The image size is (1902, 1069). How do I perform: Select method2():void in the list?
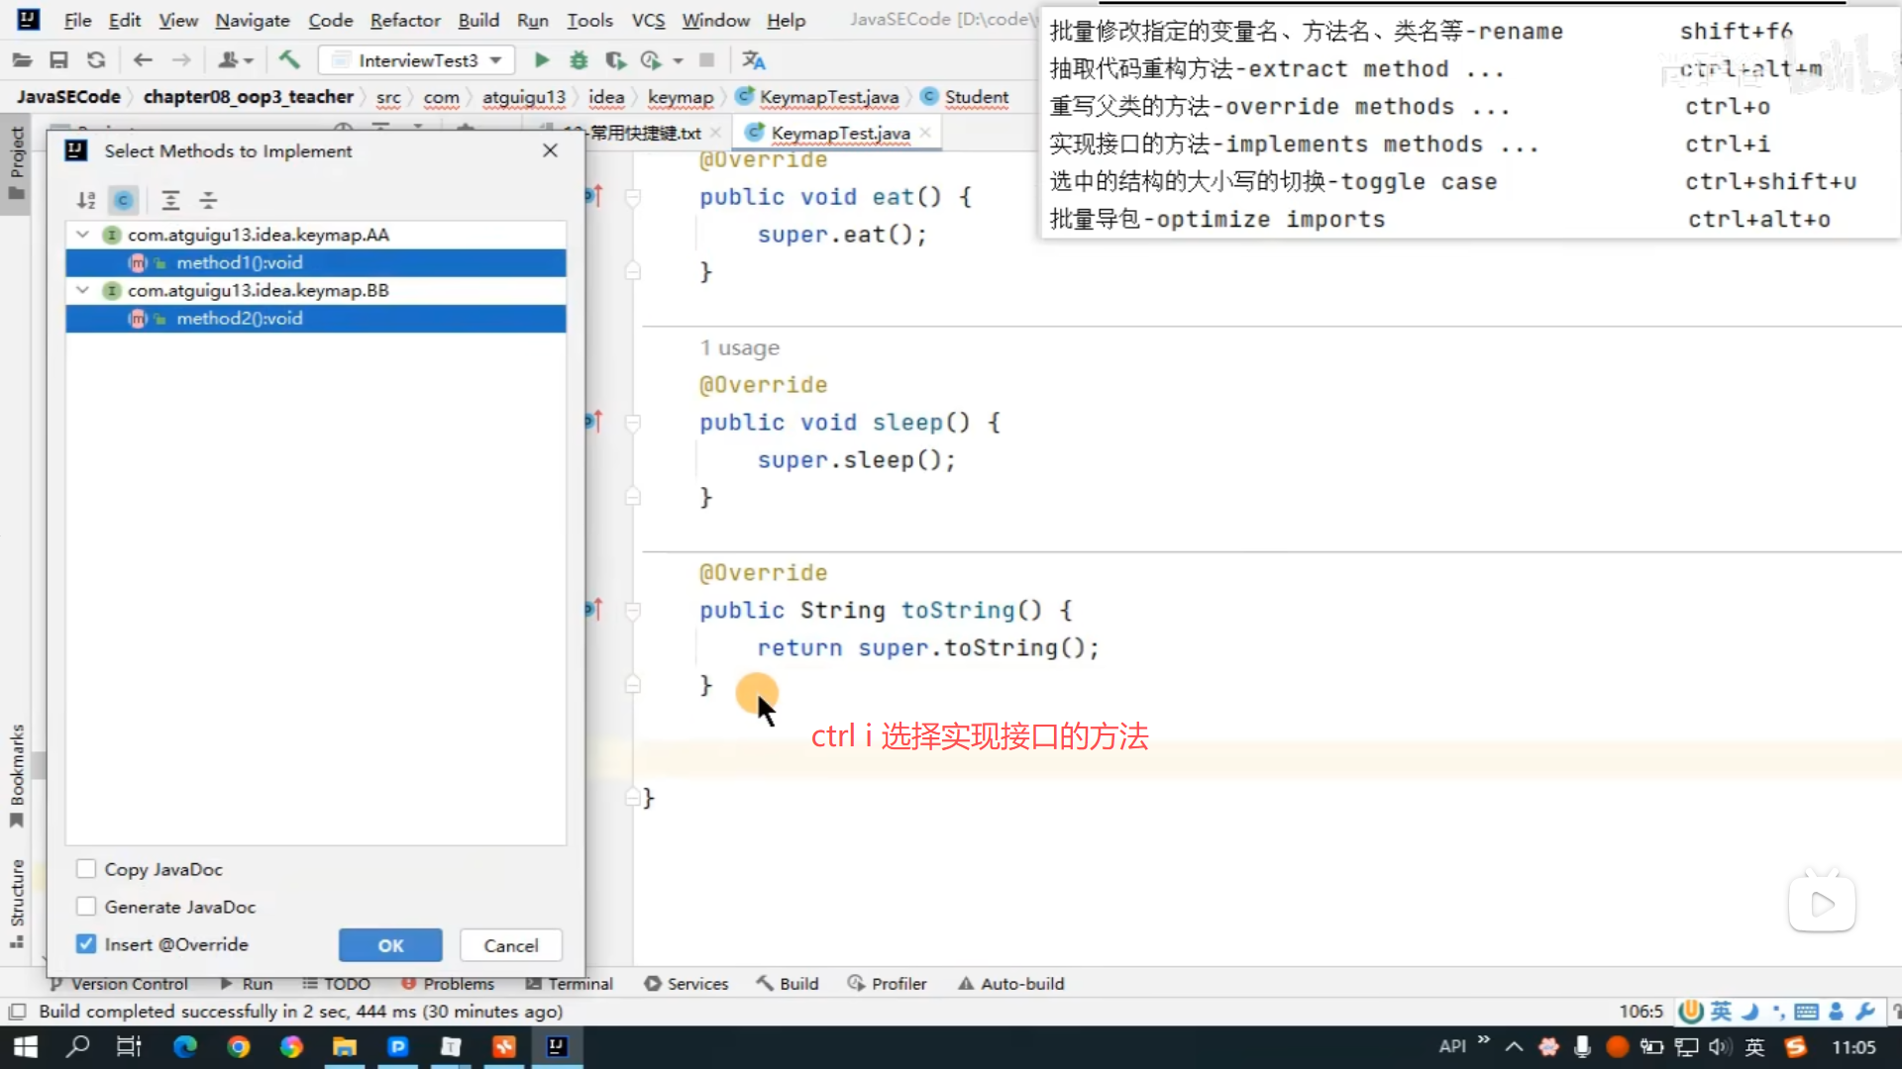[239, 319]
